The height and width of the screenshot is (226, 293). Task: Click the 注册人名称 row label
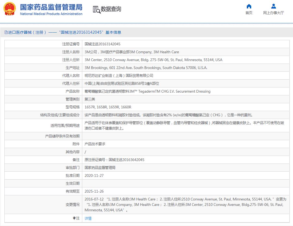click(x=71, y=52)
